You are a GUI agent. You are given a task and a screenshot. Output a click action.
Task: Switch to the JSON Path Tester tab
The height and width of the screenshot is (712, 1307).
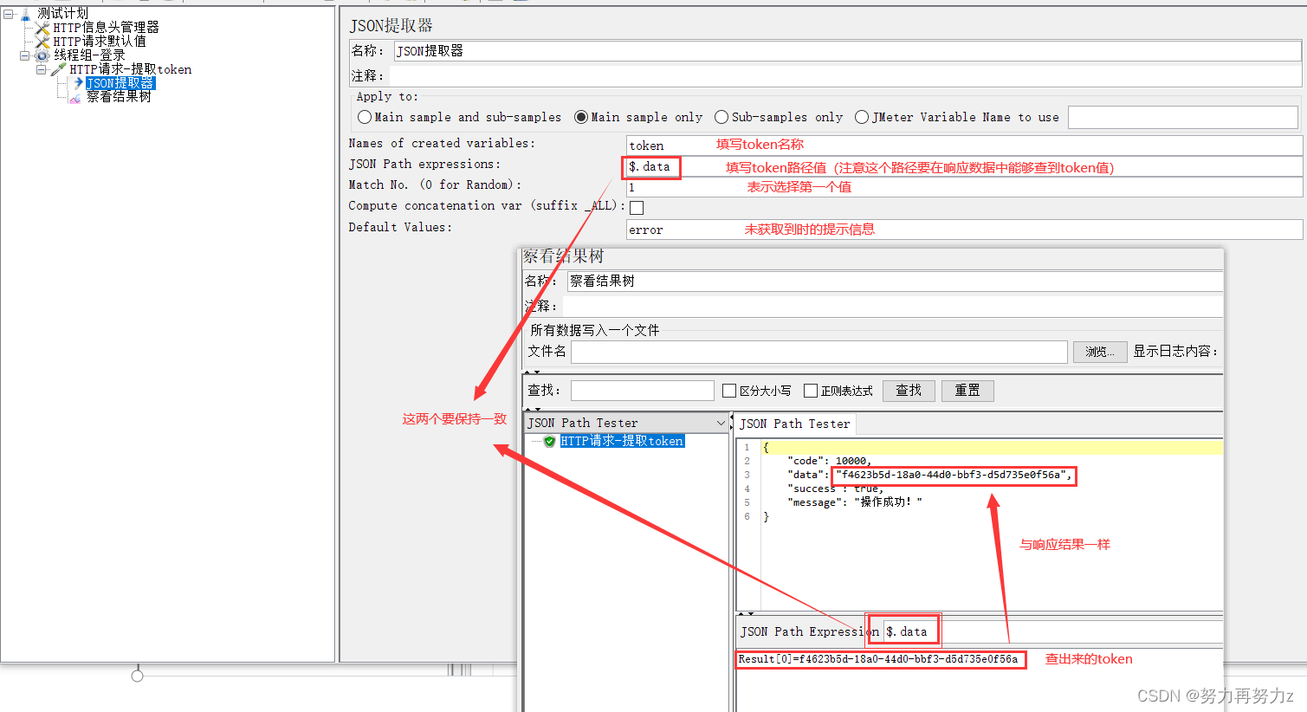coord(795,424)
